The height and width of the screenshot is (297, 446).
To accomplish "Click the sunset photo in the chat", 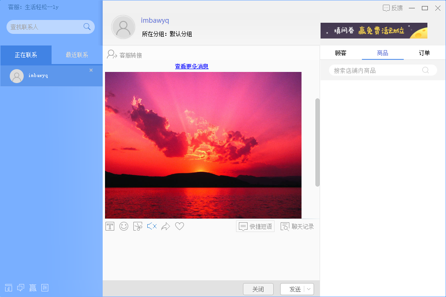I will pyautogui.click(x=203, y=144).
